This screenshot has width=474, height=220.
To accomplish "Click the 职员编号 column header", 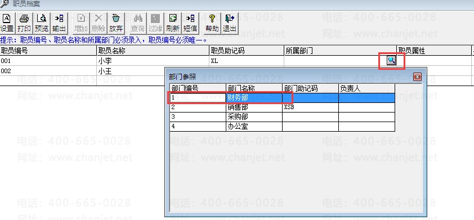I will [x=48, y=51].
